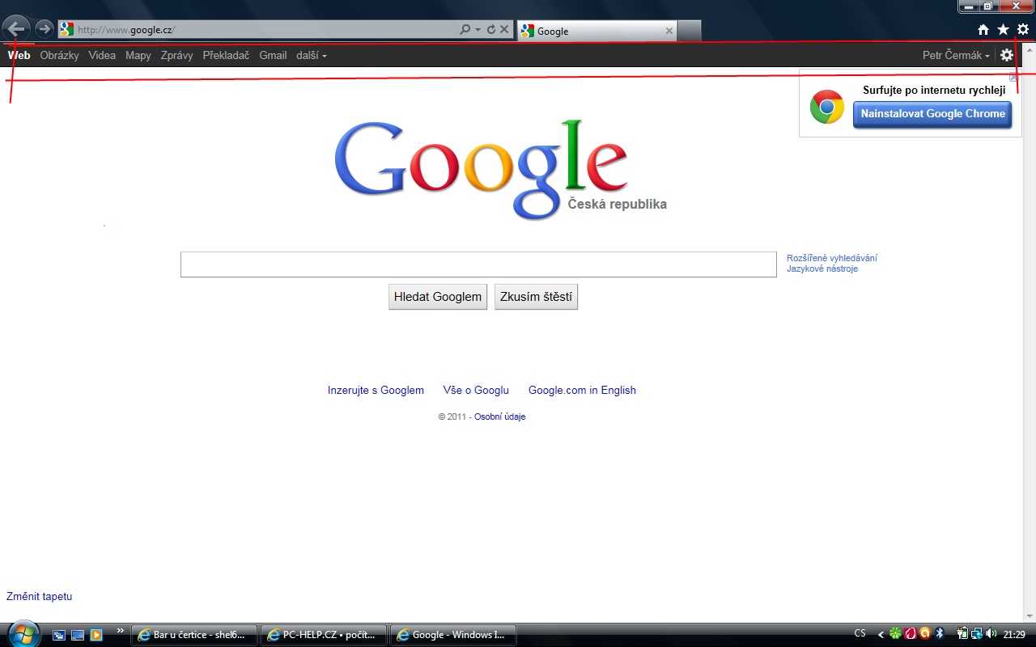
Task: Open the Home page via house icon
Action: click(x=983, y=30)
